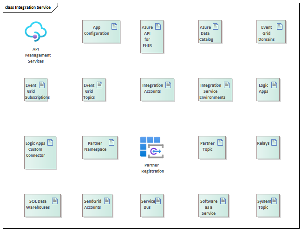This screenshot has width=302, height=231.
Task: Select the 'Azure Data Catalog' label
Action: [x=206, y=33]
